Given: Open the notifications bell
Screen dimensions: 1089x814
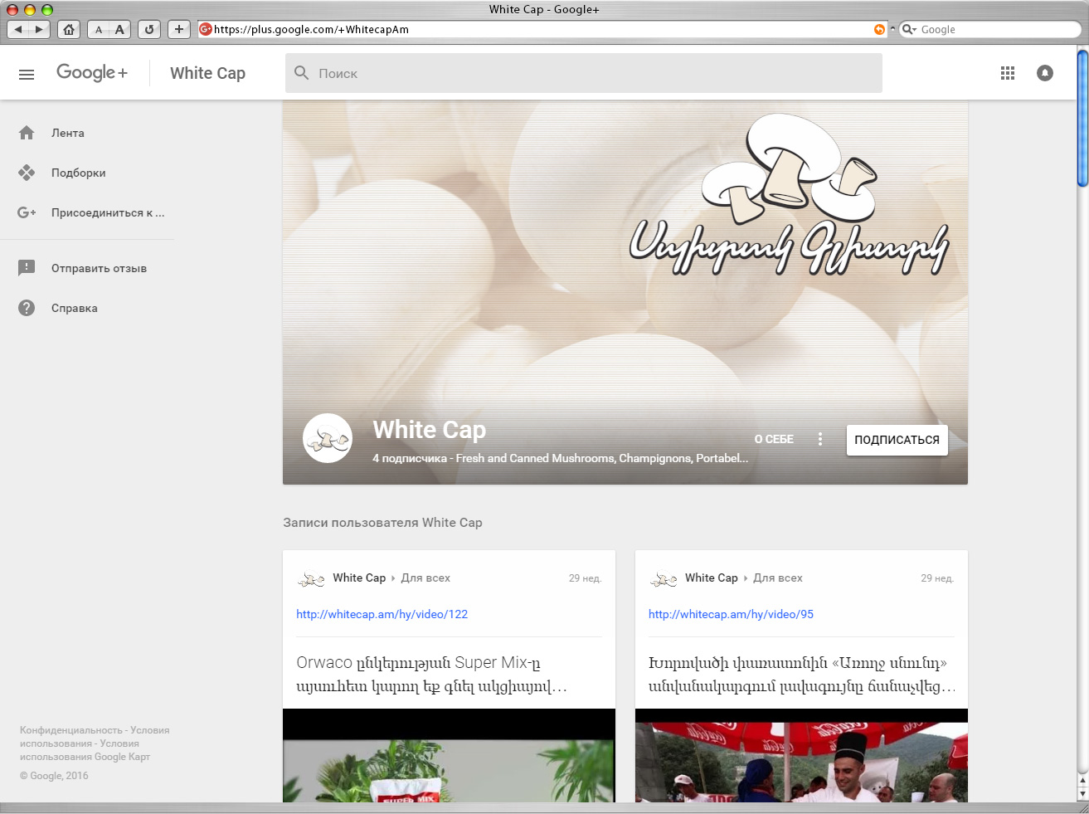Looking at the screenshot, I should coord(1045,73).
